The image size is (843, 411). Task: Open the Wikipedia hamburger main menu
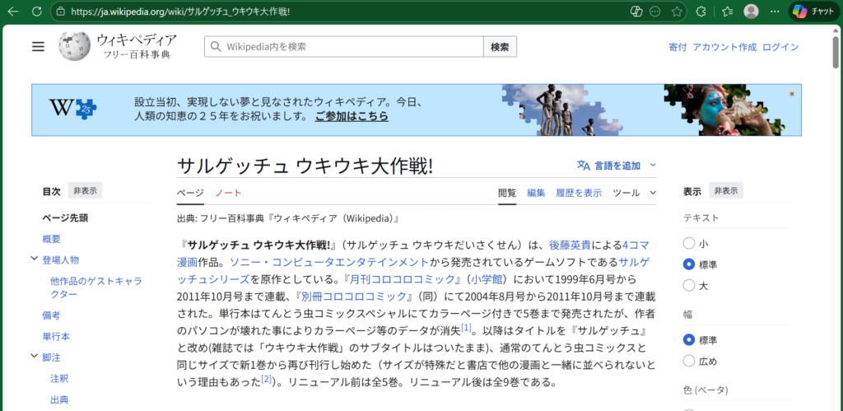[38, 47]
